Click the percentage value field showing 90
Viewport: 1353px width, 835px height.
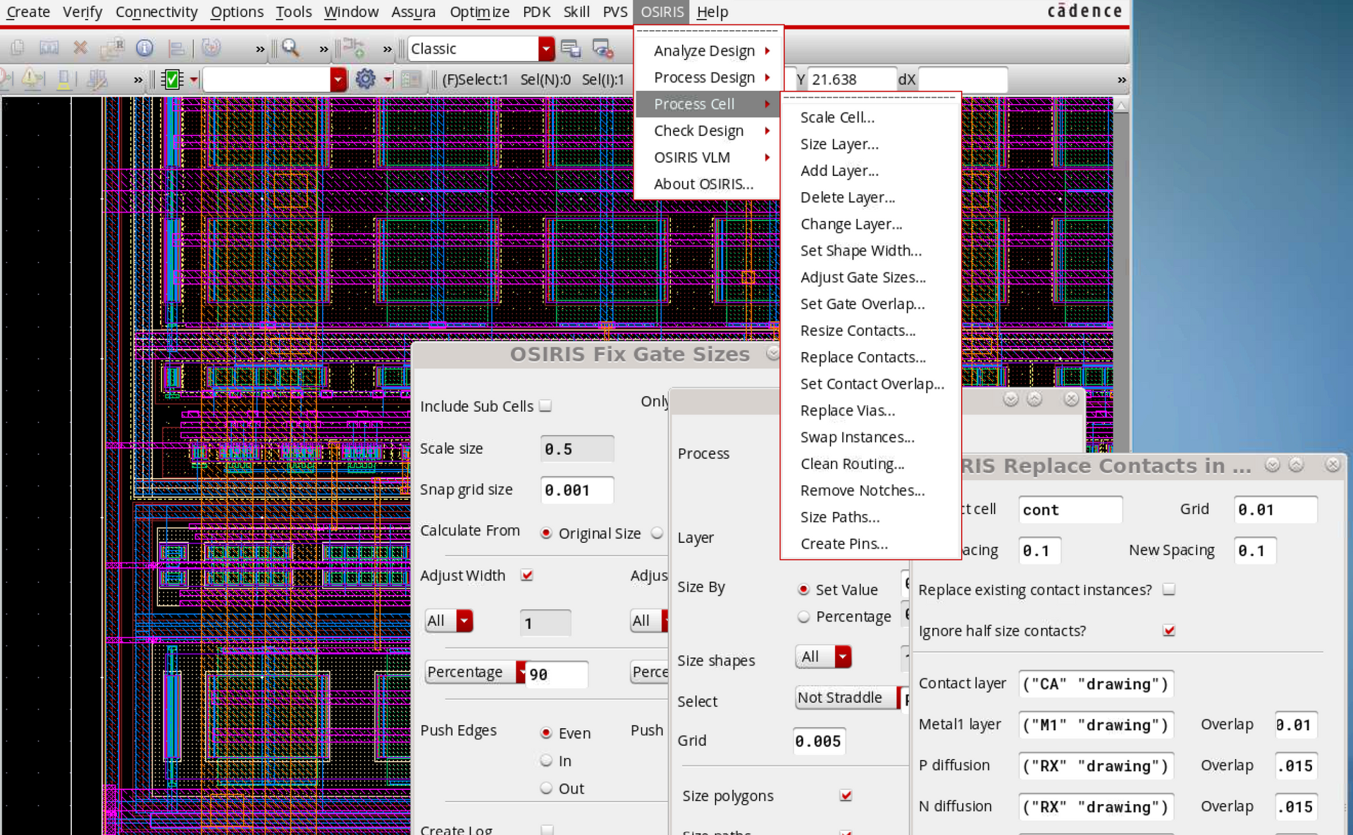pos(557,674)
